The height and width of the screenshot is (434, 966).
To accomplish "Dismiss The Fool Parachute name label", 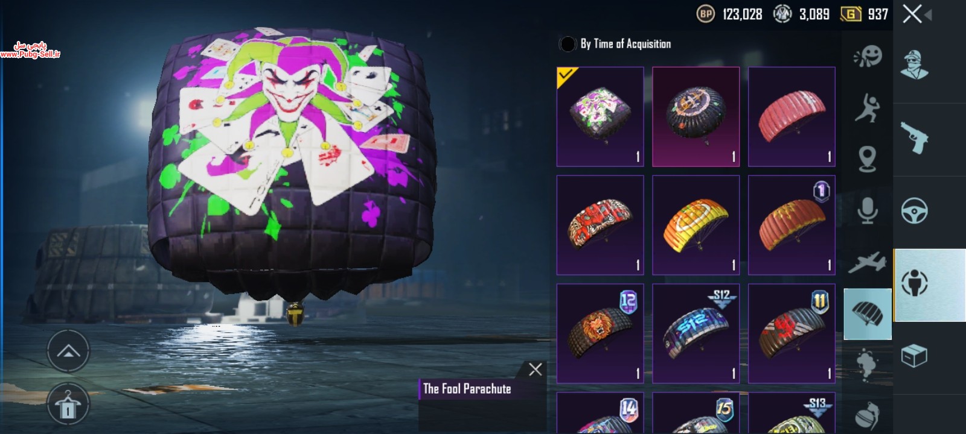I will click(x=535, y=370).
